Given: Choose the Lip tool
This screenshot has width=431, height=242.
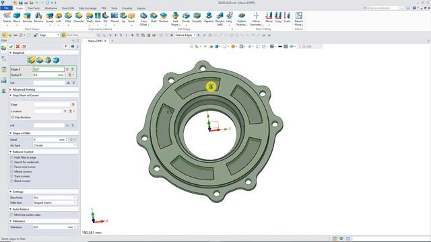Looking at the screenshot, I should (x=123, y=17).
